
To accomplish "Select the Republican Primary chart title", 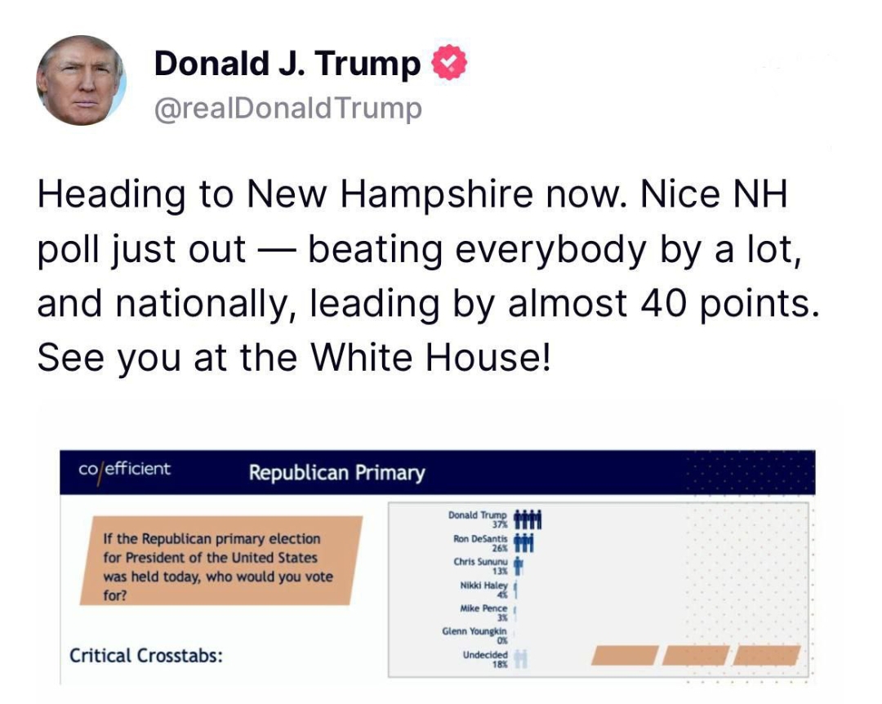I will pyautogui.click(x=337, y=472).
